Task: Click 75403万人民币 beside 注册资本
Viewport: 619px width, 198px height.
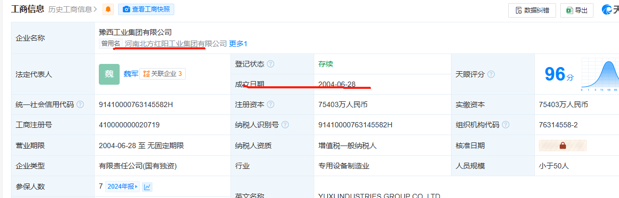Action: [x=343, y=104]
